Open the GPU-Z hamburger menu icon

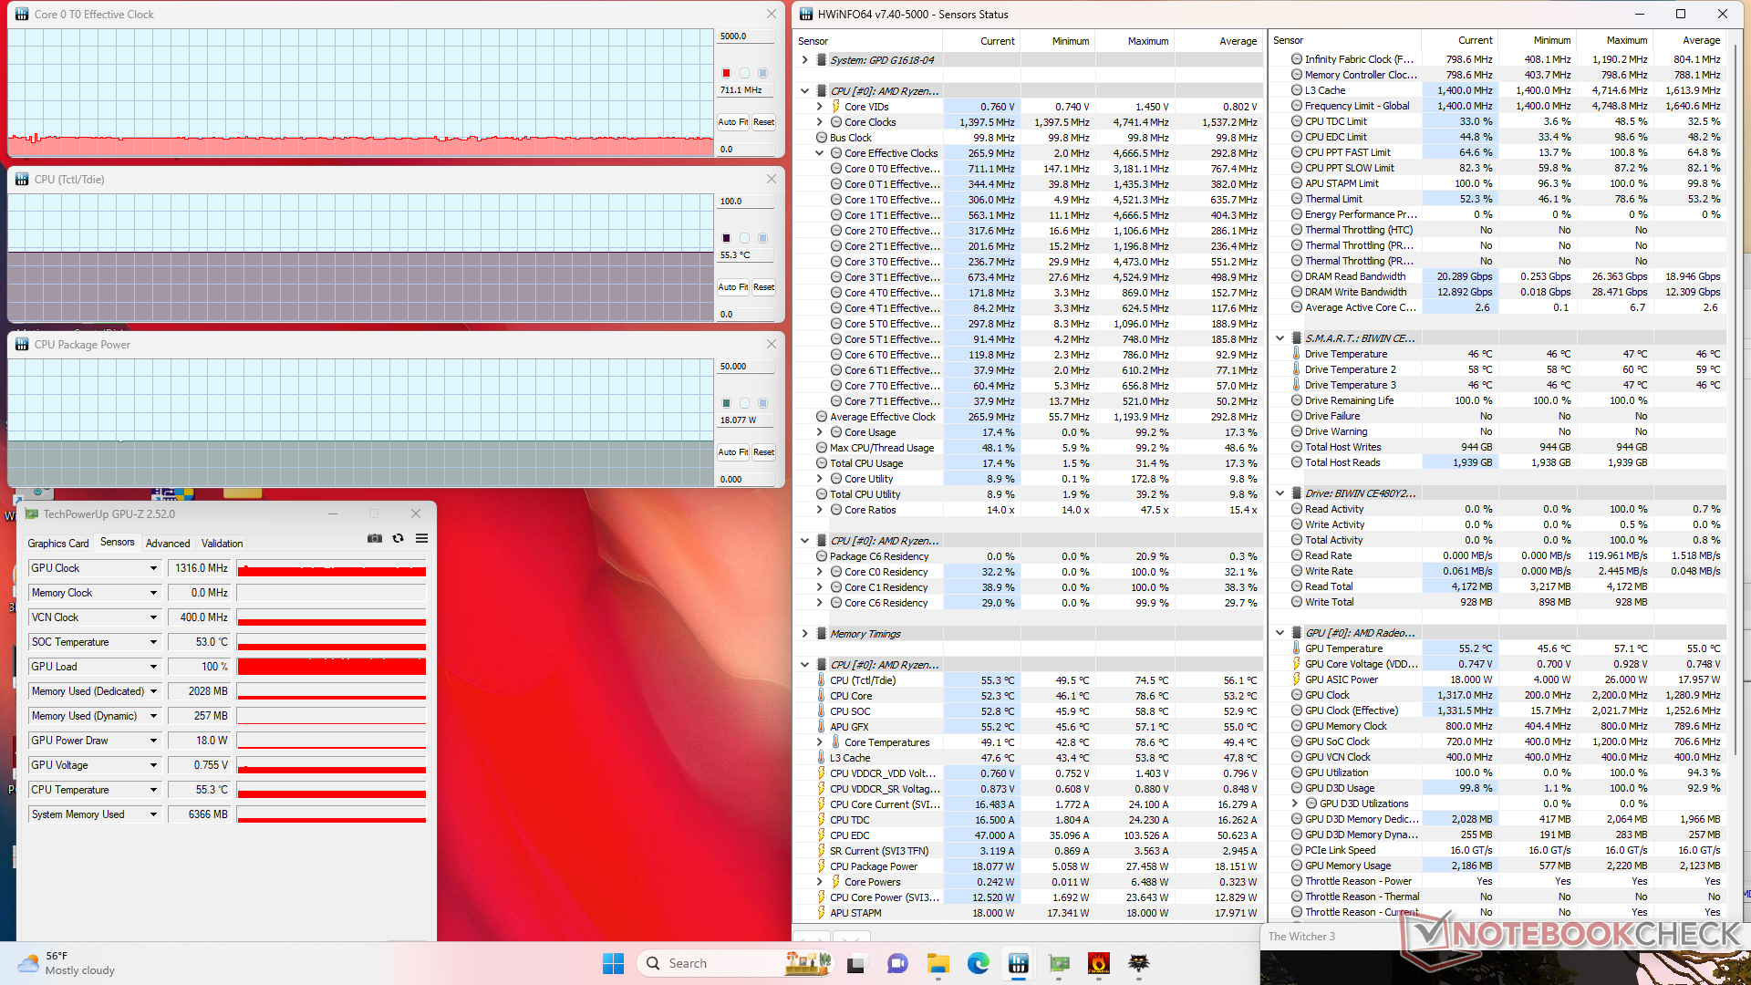(422, 539)
